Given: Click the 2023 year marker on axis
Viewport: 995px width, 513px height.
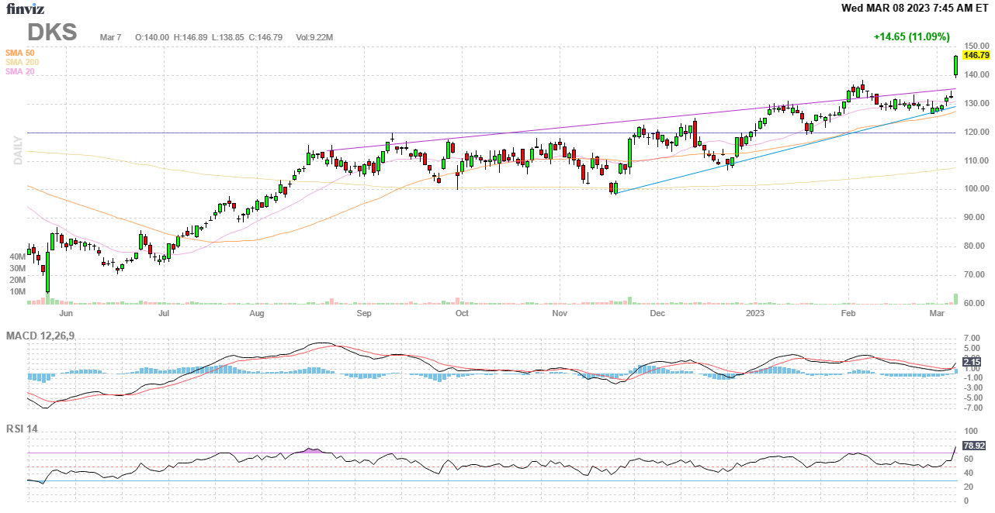Looking at the screenshot, I should coord(755,314).
